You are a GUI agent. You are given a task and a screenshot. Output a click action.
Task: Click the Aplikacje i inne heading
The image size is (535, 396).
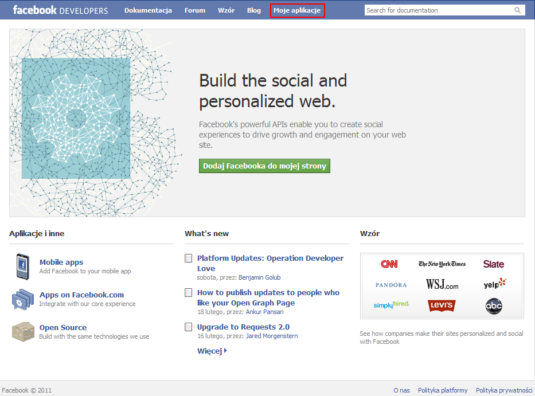tap(37, 234)
